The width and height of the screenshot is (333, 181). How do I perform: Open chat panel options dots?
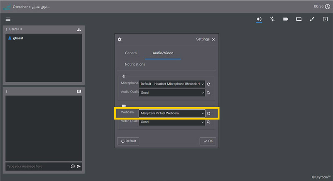coord(7,91)
